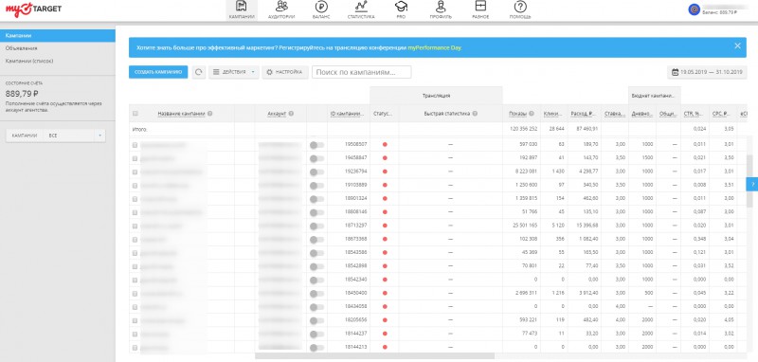Open the Действия actions dropdown
Screen dimensions: 758x362
click(x=234, y=72)
